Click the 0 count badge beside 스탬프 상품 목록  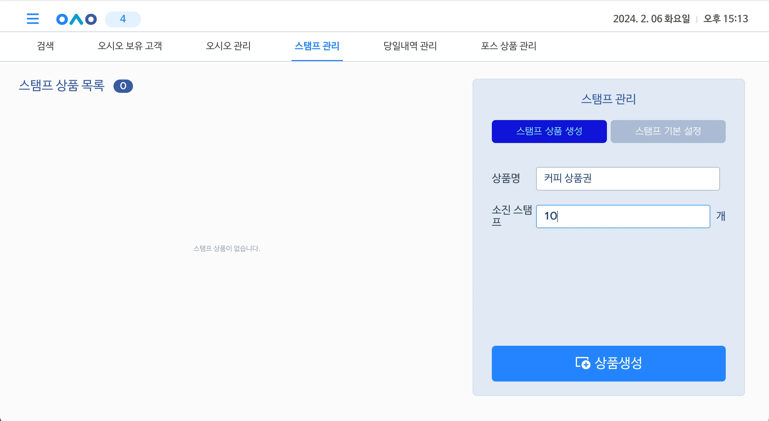coord(123,86)
